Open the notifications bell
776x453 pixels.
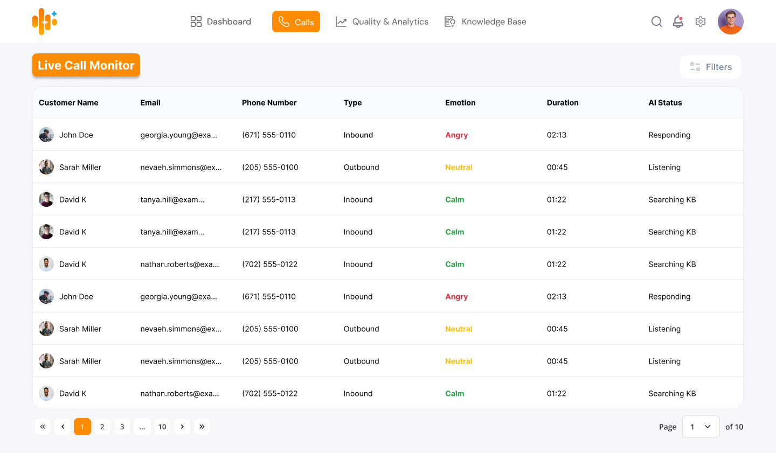tap(678, 22)
